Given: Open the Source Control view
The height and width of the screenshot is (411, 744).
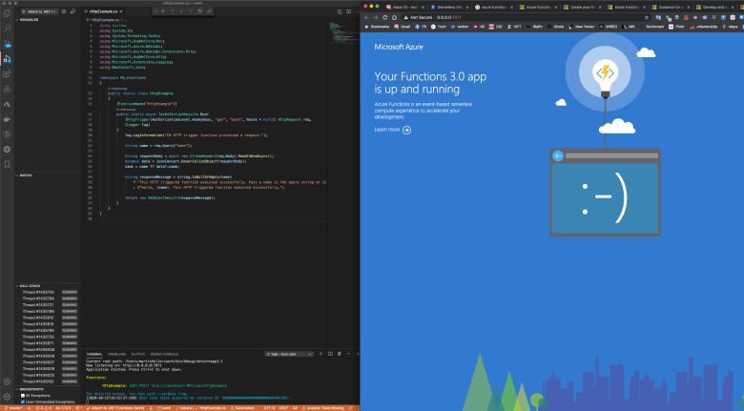Looking at the screenshot, I should 7,44.
